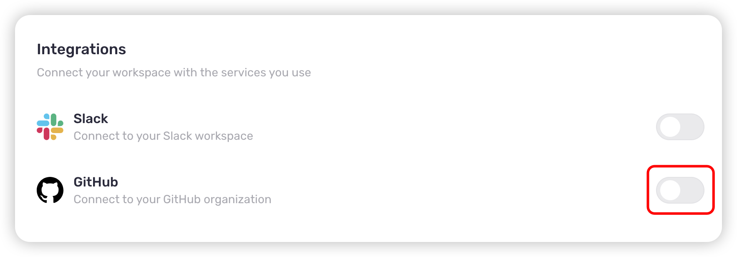Click blank area right of Integrations heading

pos(376,49)
